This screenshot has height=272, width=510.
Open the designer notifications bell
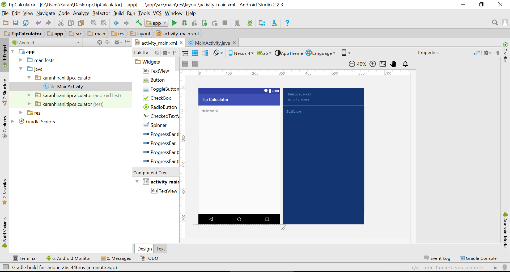tap(405, 64)
